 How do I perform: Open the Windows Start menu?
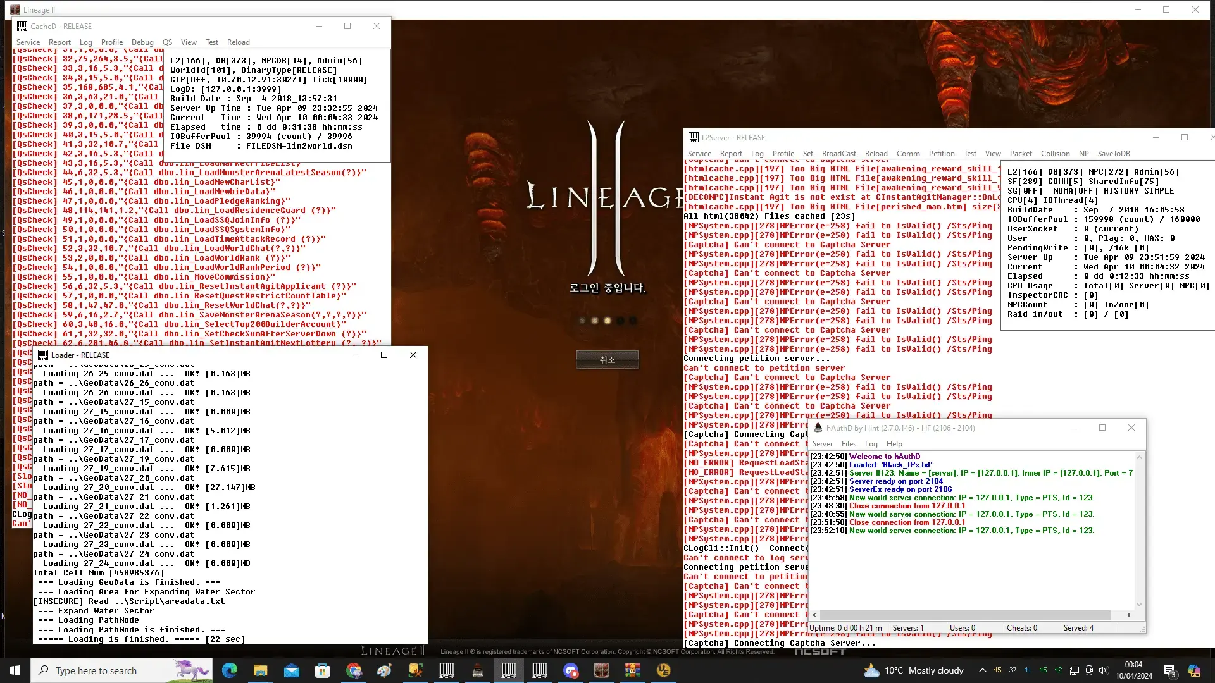[x=15, y=670]
